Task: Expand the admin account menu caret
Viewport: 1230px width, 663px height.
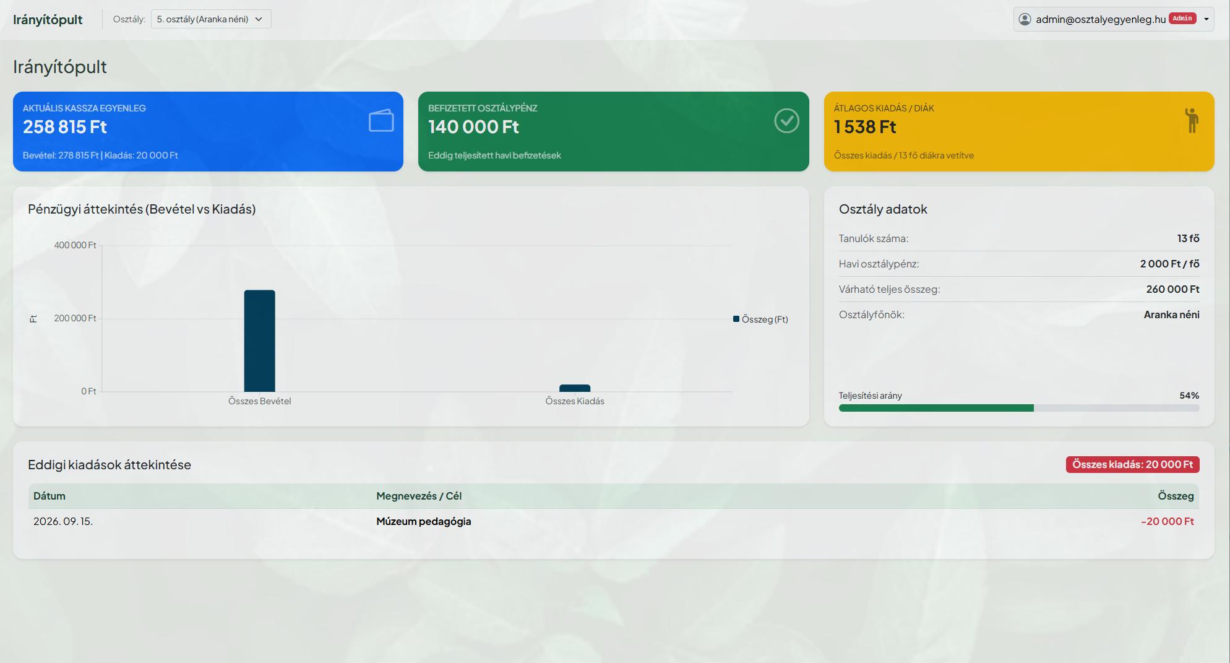Action: point(1206,19)
